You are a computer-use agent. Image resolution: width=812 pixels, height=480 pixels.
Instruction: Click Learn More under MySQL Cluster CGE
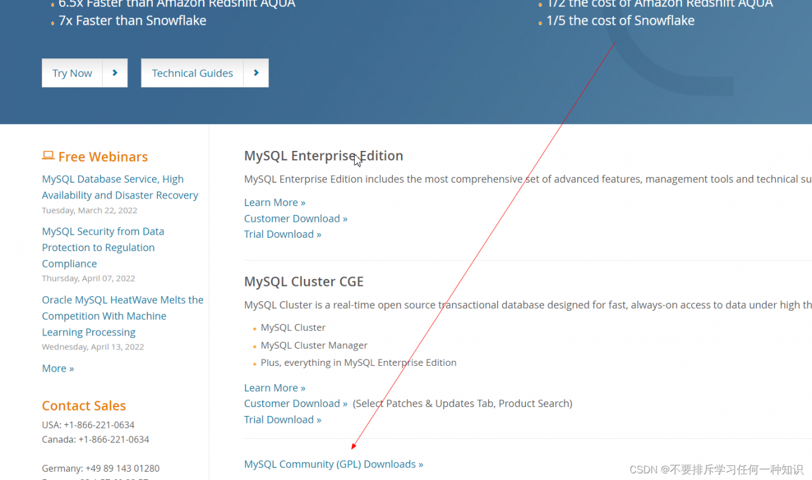coord(275,387)
